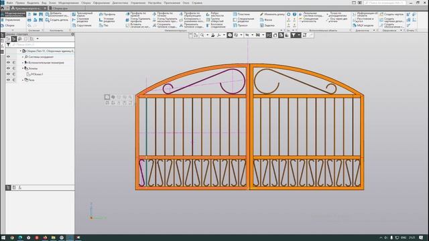Collapse the Сборка root tree node

(21, 51)
